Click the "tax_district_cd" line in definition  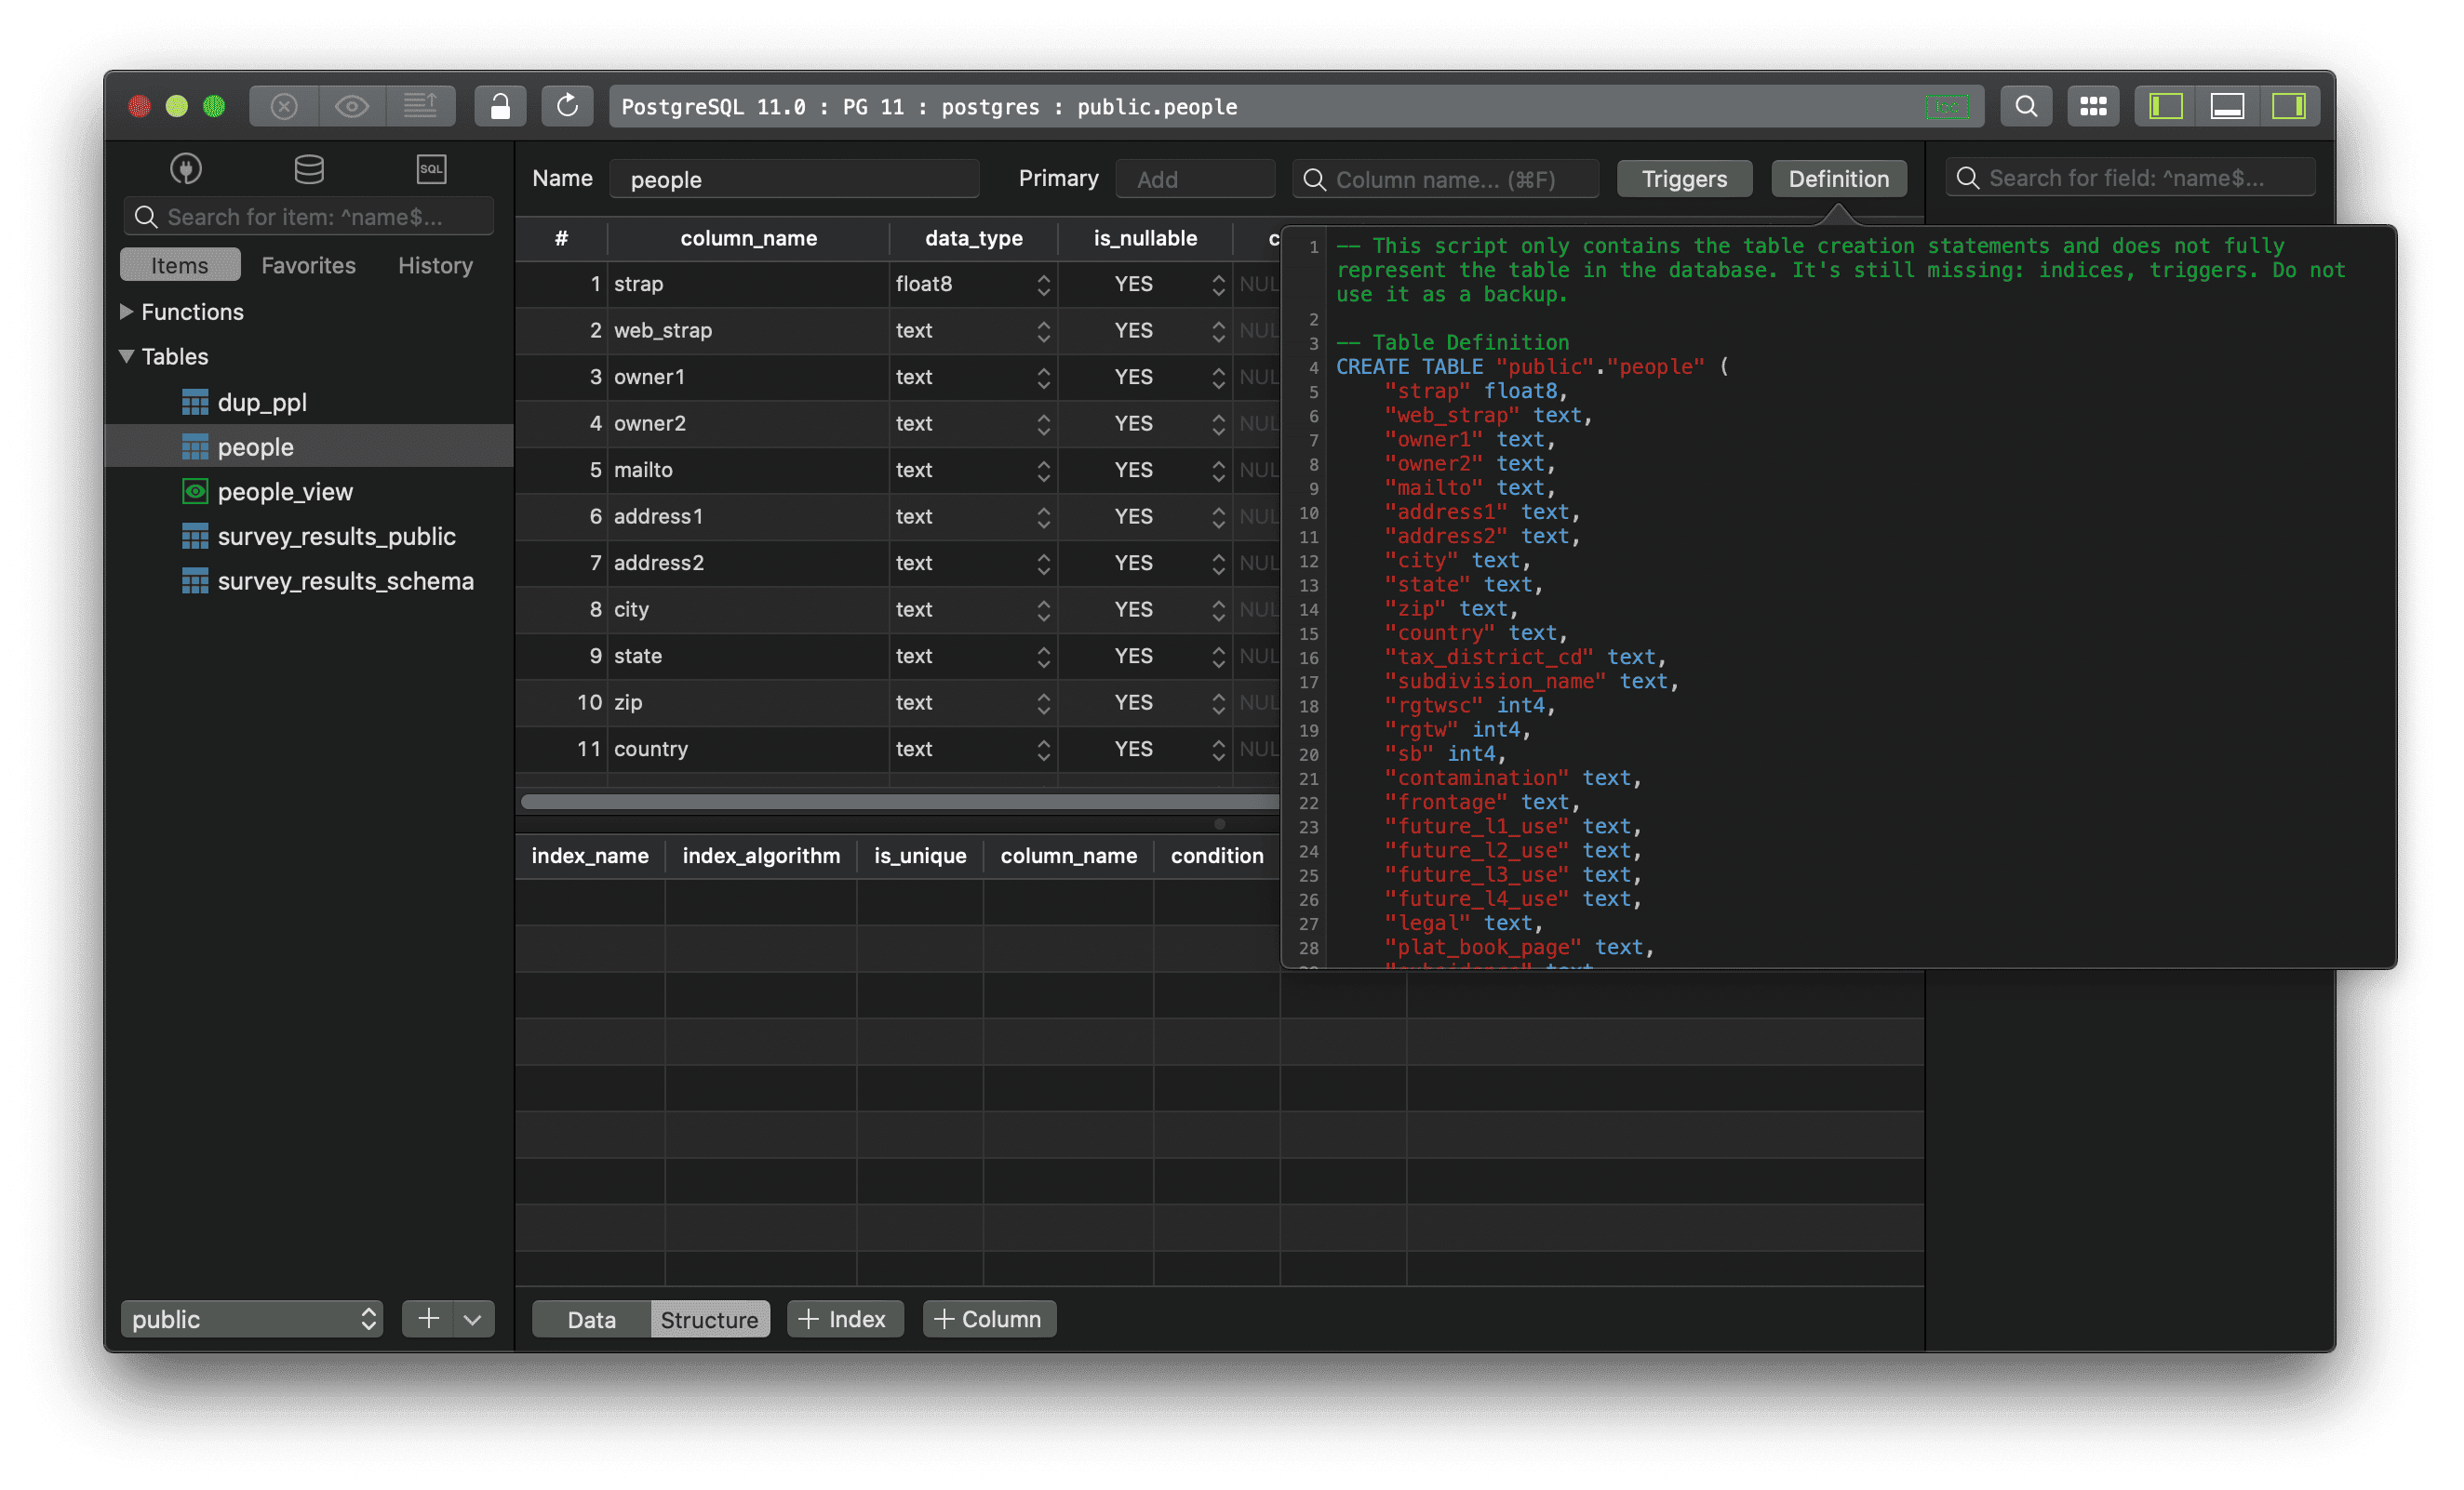click(x=1525, y=657)
